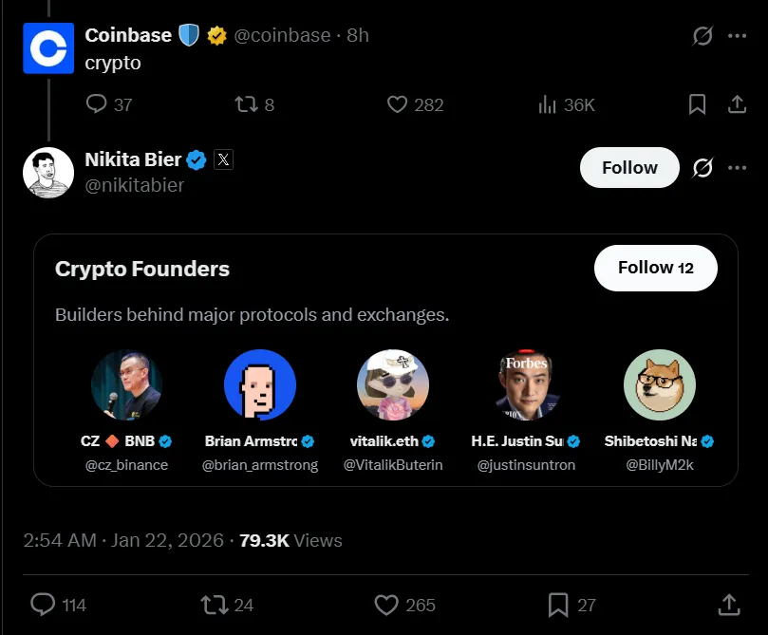The height and width of the screenshot is (635, 768).
Task: Toggle follow on Nikita Bier
Action: (x=628, y=167)
